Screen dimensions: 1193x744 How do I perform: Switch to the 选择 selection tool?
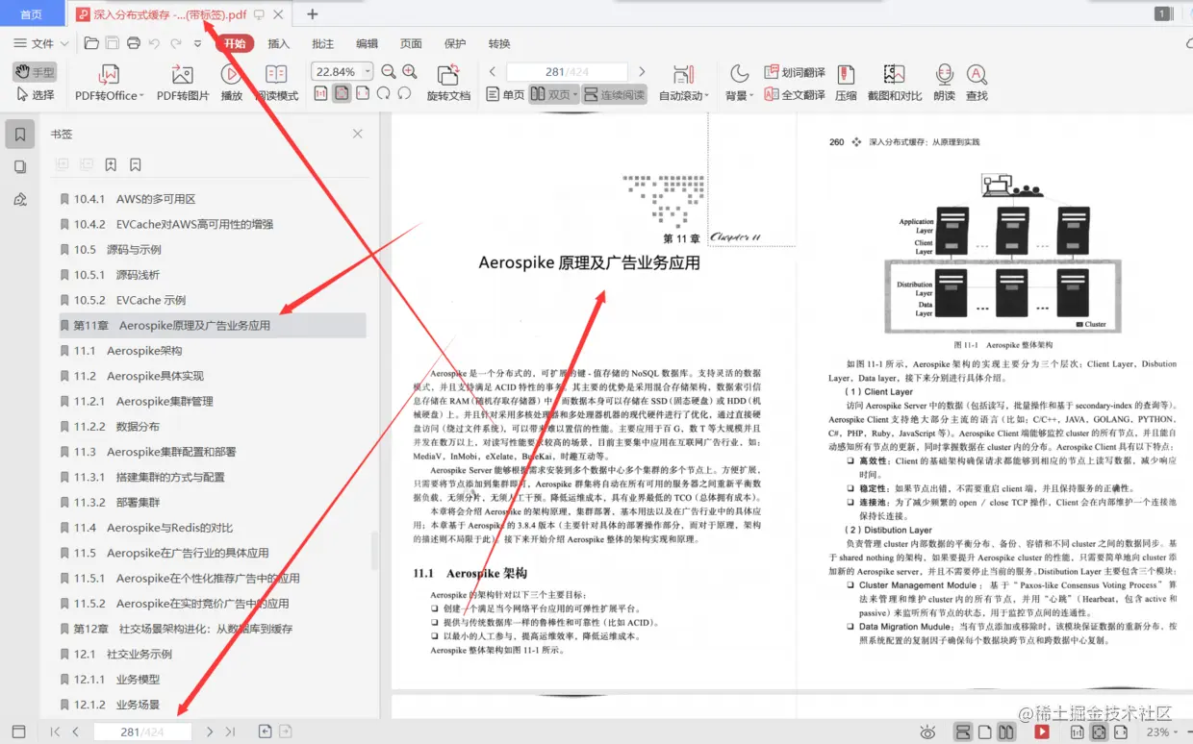[35, 94]
